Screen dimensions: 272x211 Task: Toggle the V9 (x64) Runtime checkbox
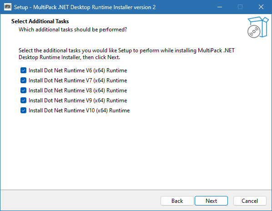tap(23, 100)
